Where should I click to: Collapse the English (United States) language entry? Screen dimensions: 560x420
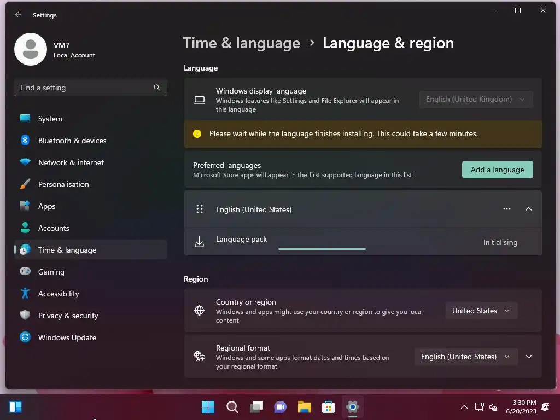pos(529,209)
